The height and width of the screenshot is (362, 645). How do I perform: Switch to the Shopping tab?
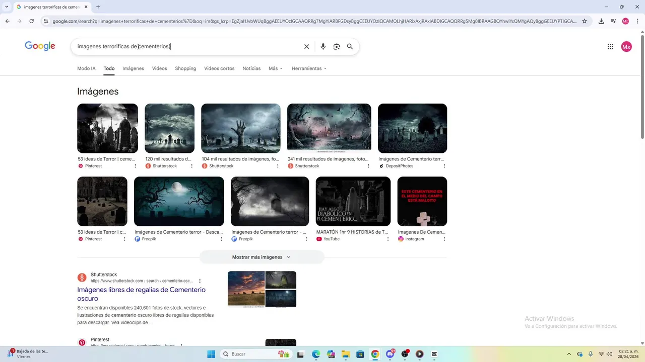[x=185, y=68]
